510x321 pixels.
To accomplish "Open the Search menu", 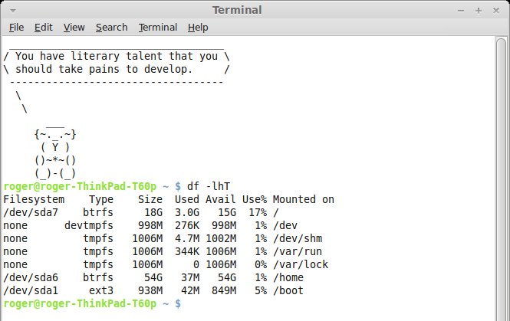I will coord(111,28).
